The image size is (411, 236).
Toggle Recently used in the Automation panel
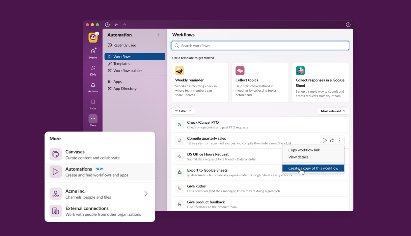pos(122,45)
